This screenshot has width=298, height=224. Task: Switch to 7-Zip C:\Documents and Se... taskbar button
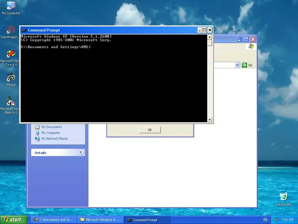click(x=54, y=220)
